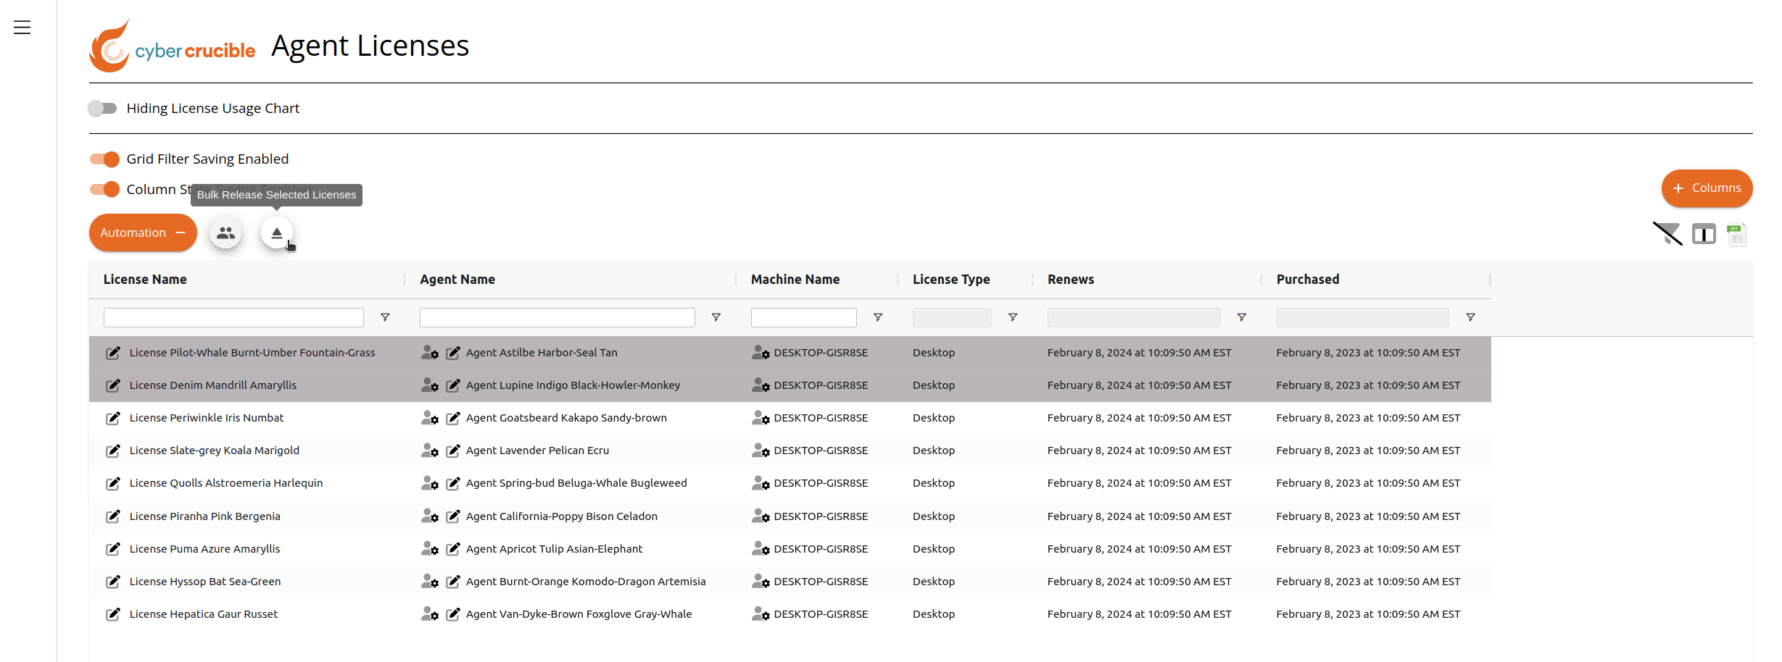Sort by Machine Name column header
The height and width of the screenshot is (662, 1782).
point(795,280)
